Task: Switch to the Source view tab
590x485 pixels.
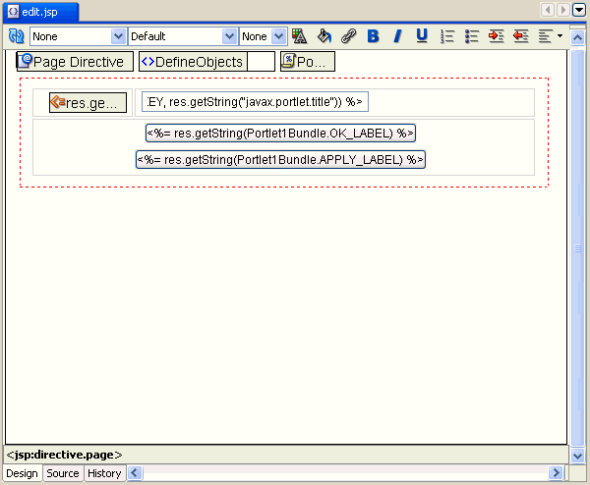Action: pyautogui.click(x=63, y=473)
